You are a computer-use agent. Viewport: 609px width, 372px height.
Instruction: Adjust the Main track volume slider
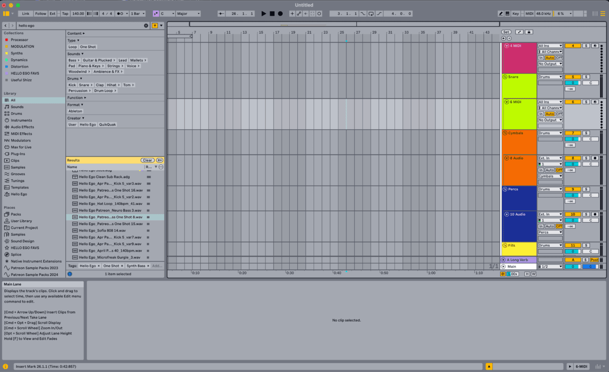point(573,266)
